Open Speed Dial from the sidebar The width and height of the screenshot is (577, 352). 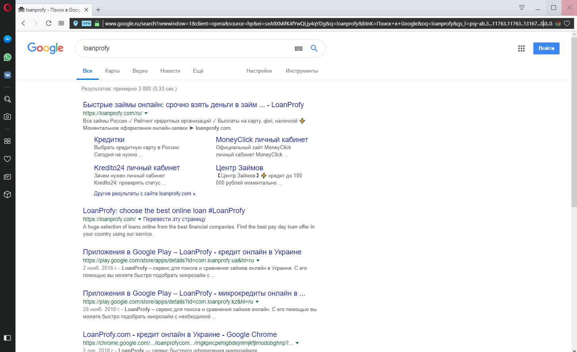pyautogui.click(x=7, y=141)
